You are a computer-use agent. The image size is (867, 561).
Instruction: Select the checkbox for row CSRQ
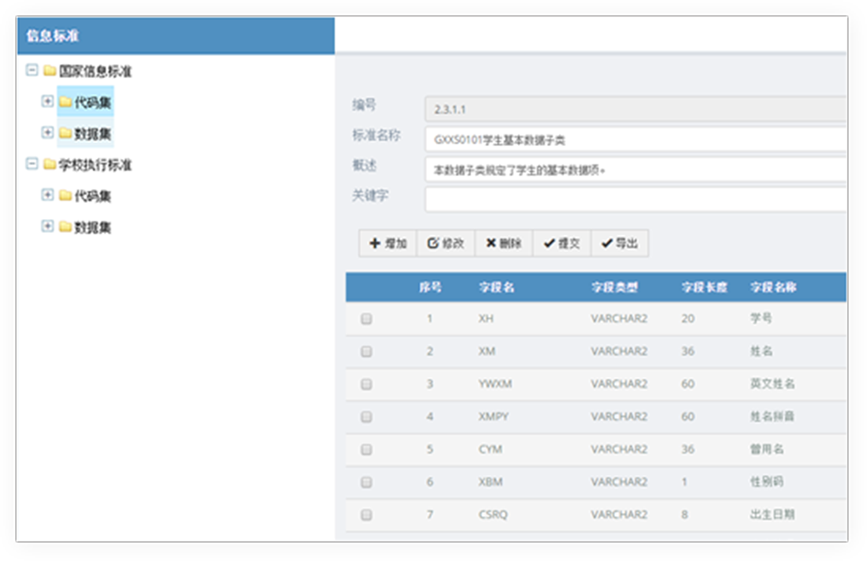(366, 514)
